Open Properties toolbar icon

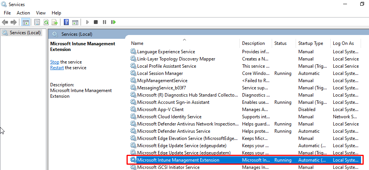pos(37,22)
